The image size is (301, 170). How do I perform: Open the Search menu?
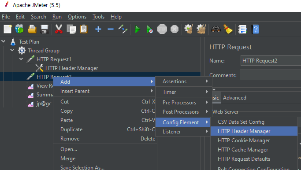pos(38,17)
